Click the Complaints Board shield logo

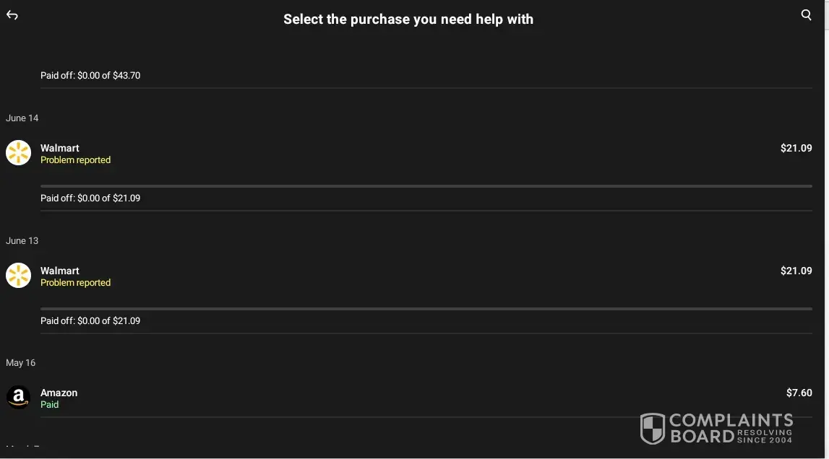pyautogui.click(x=653, y=429)
